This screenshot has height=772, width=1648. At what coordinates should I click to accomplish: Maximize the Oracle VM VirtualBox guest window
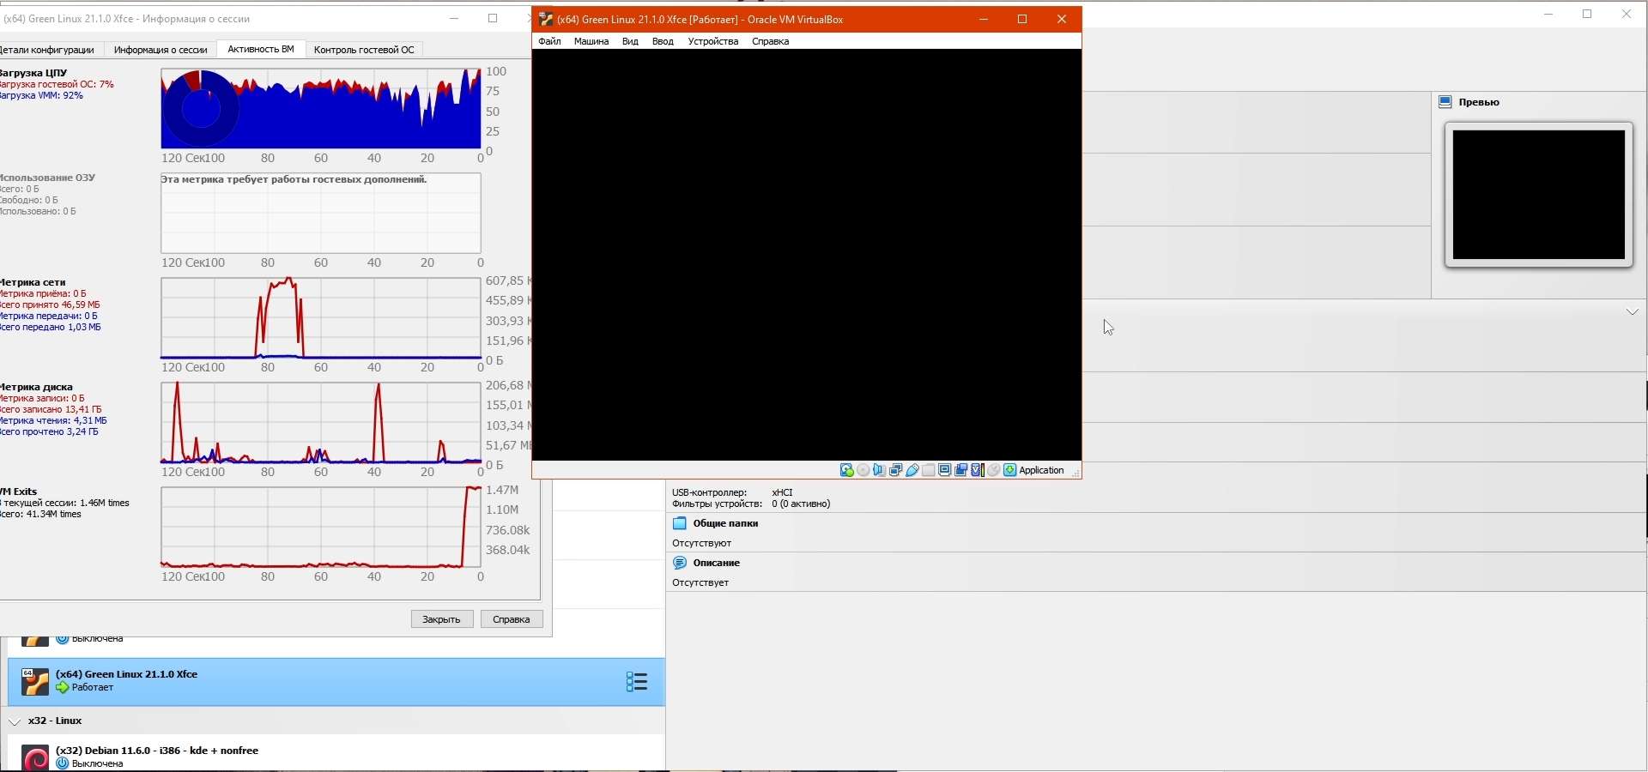(x=1022, y=19)
